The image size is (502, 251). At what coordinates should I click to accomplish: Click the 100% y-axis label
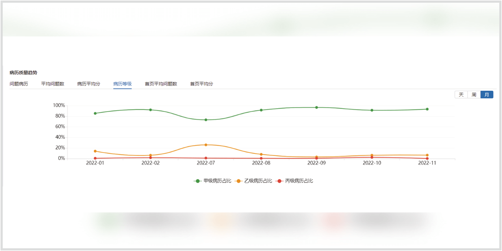coord(59,105)
